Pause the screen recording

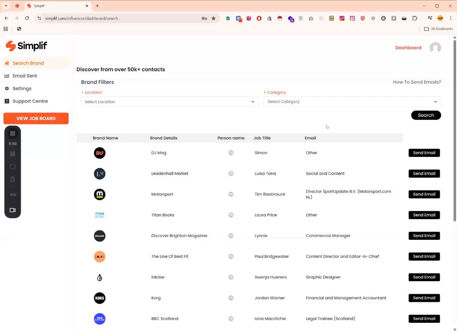click(12, 154)
